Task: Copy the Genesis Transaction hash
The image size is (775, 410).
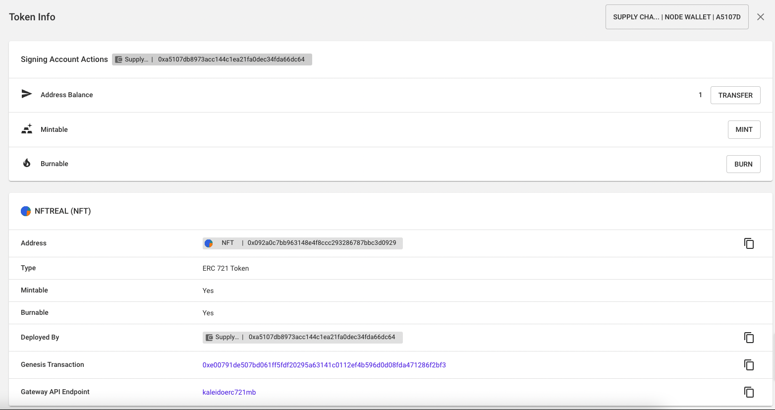Action: pos(749,365)
